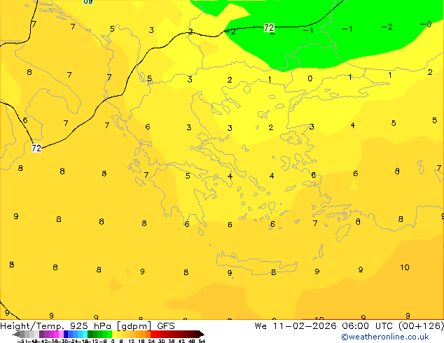The image size is (444, 343).
Task: Click the 72 contour label in the green area
Action: pos(269,28)
